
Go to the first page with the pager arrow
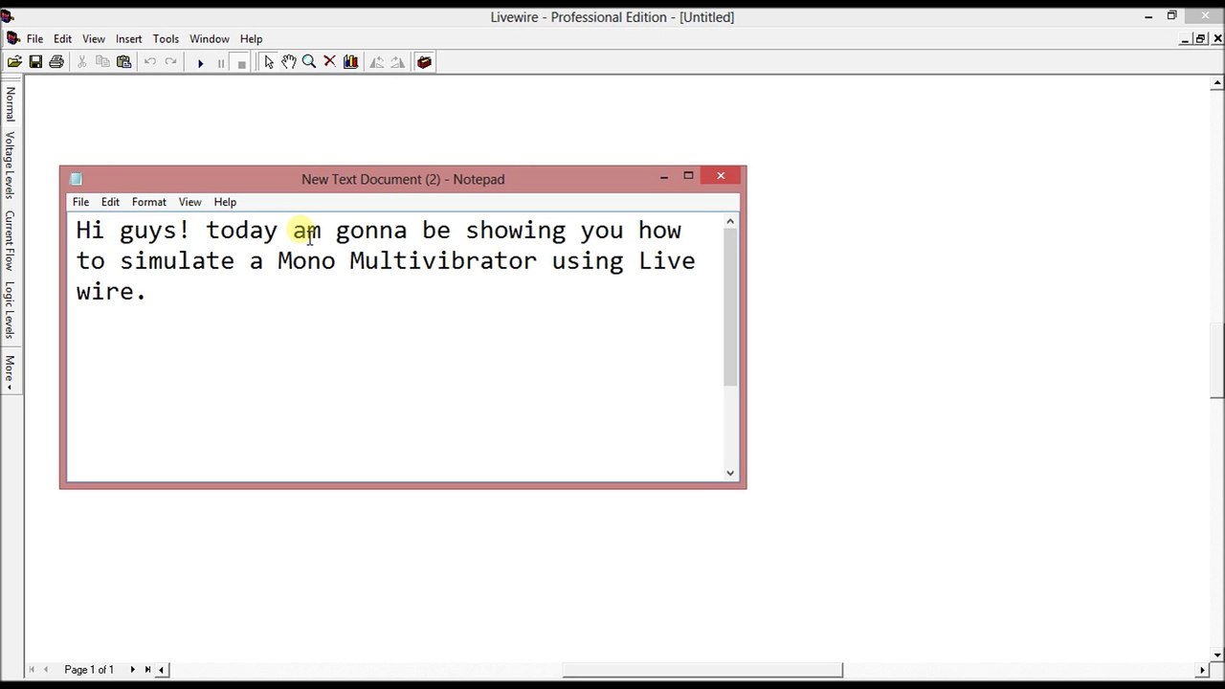pyautogui.click(x=32, y=670)
